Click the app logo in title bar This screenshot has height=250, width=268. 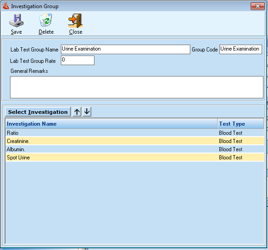pyautogui.click(x=5, y=6)
